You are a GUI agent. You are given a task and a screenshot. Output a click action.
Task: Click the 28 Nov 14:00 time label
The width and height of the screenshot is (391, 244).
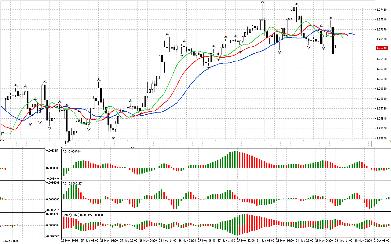pos(286,240)
